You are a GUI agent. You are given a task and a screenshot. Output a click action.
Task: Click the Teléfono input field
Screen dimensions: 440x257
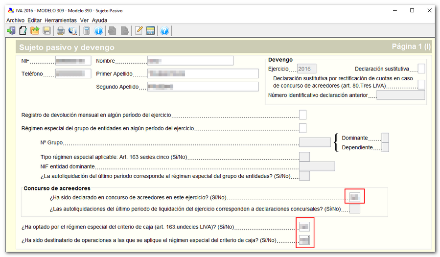(x=73, y=74)
